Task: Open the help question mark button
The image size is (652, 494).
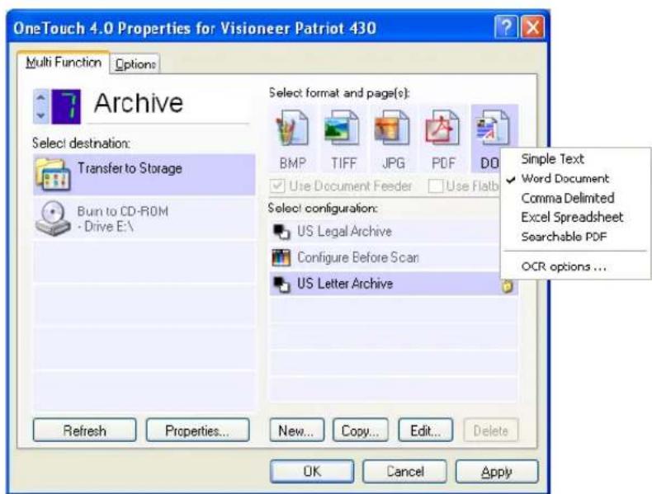Action: coord(506,27)
